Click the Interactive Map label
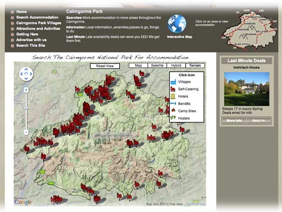This screenshot has width=282, height=212. point(180,37)
